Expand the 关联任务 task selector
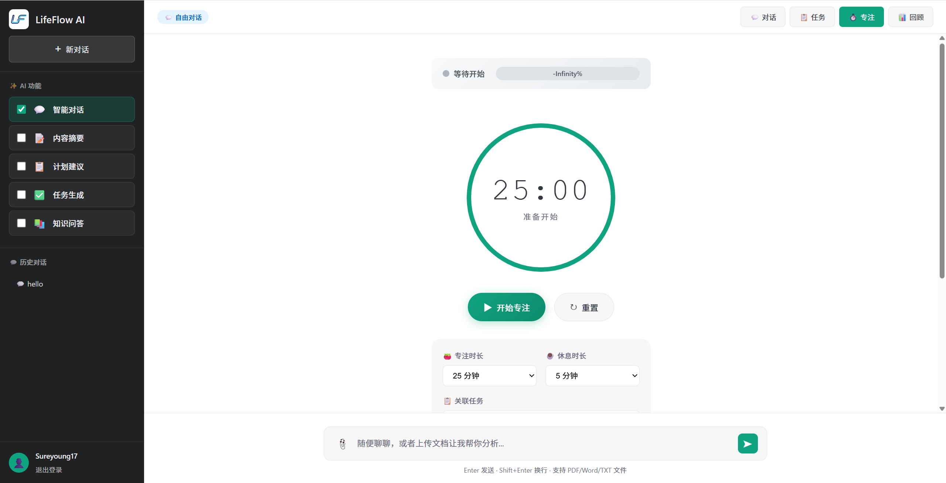This screenshot has width=946, height=483. click(540, 413)
